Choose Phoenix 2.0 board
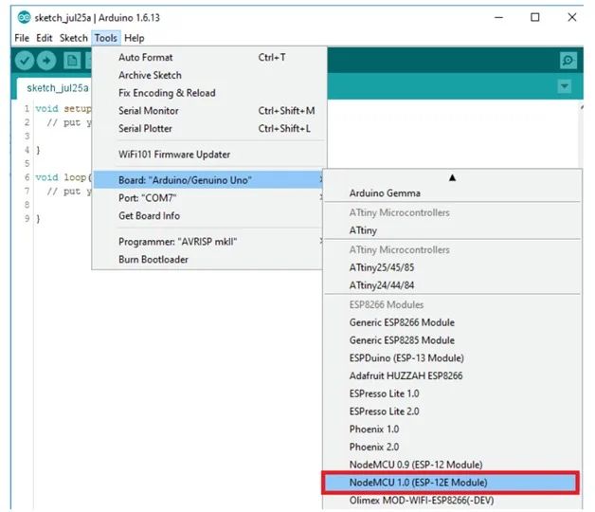 (x=452, y=447)
